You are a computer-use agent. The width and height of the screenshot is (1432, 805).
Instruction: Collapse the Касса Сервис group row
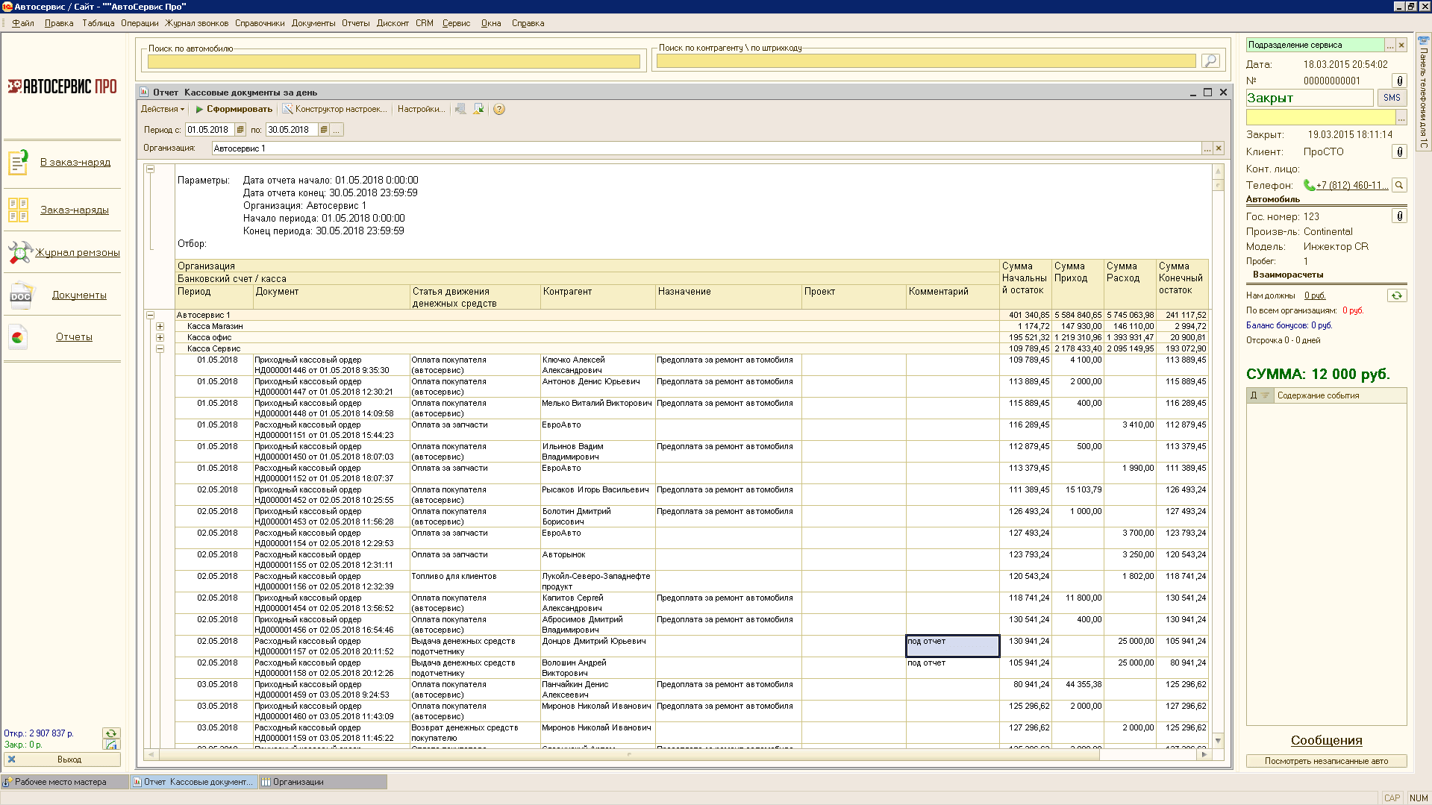point(160,349)
